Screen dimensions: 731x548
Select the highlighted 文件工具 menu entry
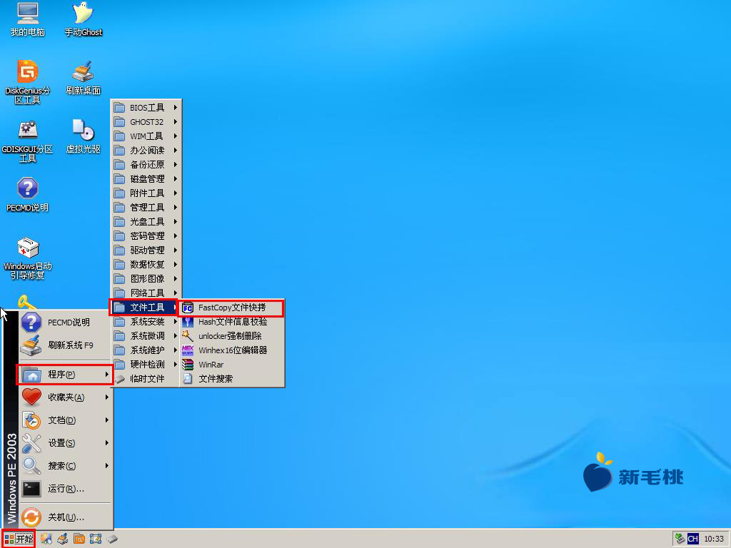(144, 308)
